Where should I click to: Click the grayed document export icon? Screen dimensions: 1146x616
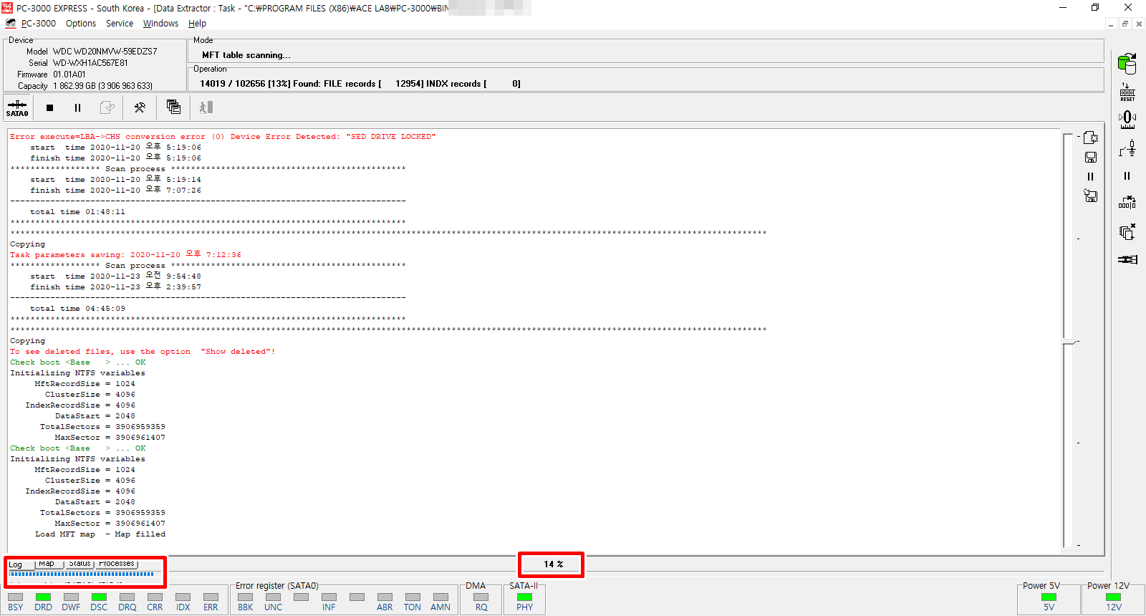point(107,107)
